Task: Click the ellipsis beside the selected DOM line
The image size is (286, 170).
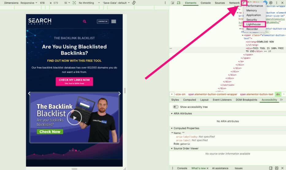Action: (170, 48)
